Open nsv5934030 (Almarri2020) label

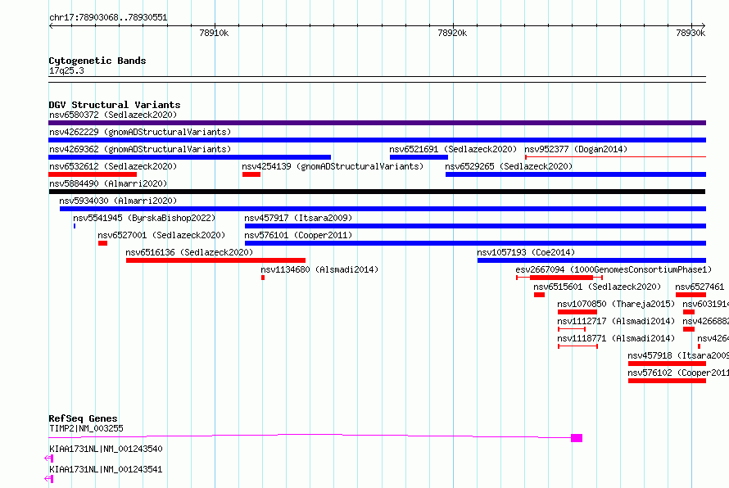(118, 201)
